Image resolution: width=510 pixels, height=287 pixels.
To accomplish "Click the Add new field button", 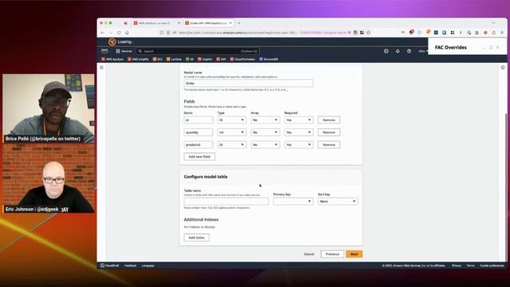I will (x=199, y=156).
